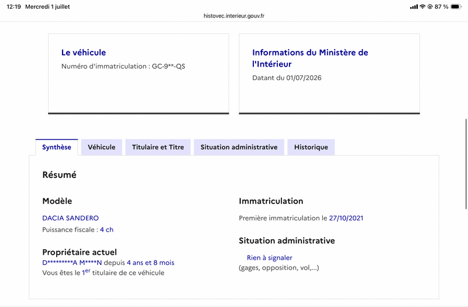Open the Synthèse tab
The image size is (468, 307).
click(57, 147)
